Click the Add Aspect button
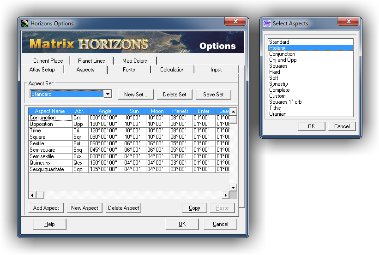The image size is (379, 255). pyautogui.click(x=46, y=208)
